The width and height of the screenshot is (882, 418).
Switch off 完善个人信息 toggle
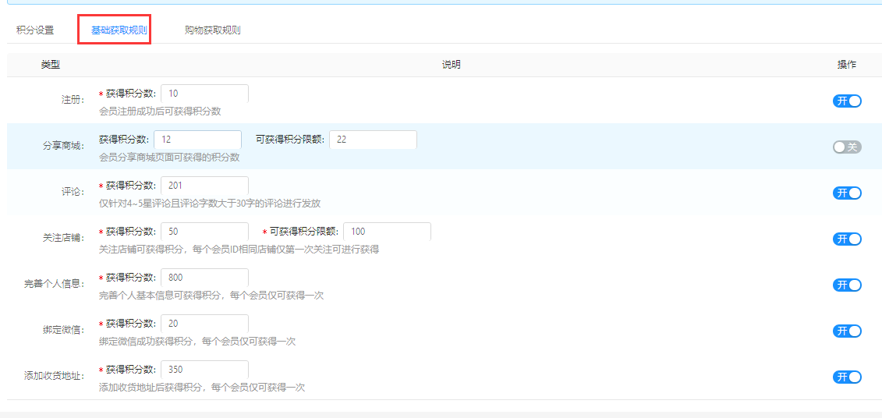[x=847, y=285]
